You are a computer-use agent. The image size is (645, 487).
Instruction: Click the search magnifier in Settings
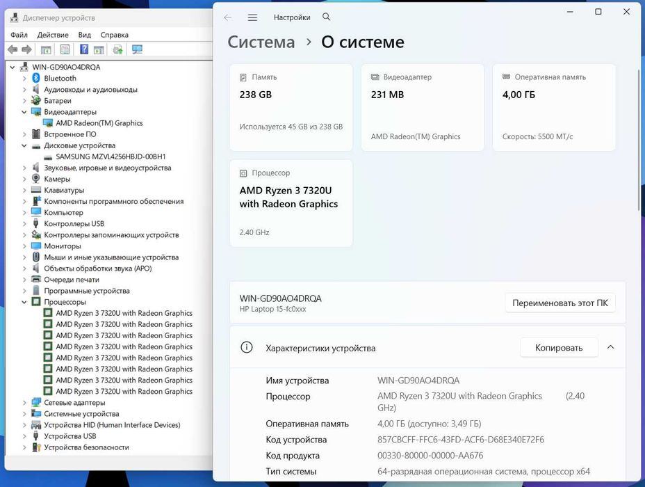(326, 17)
